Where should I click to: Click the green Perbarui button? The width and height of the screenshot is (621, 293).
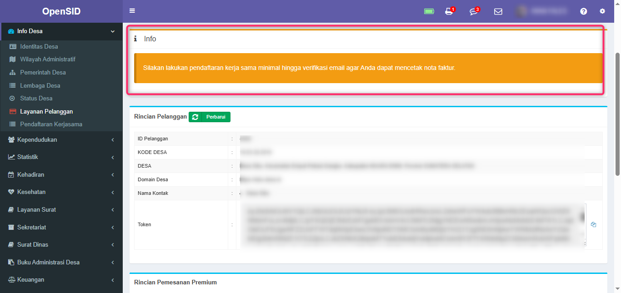coord(210,117)
